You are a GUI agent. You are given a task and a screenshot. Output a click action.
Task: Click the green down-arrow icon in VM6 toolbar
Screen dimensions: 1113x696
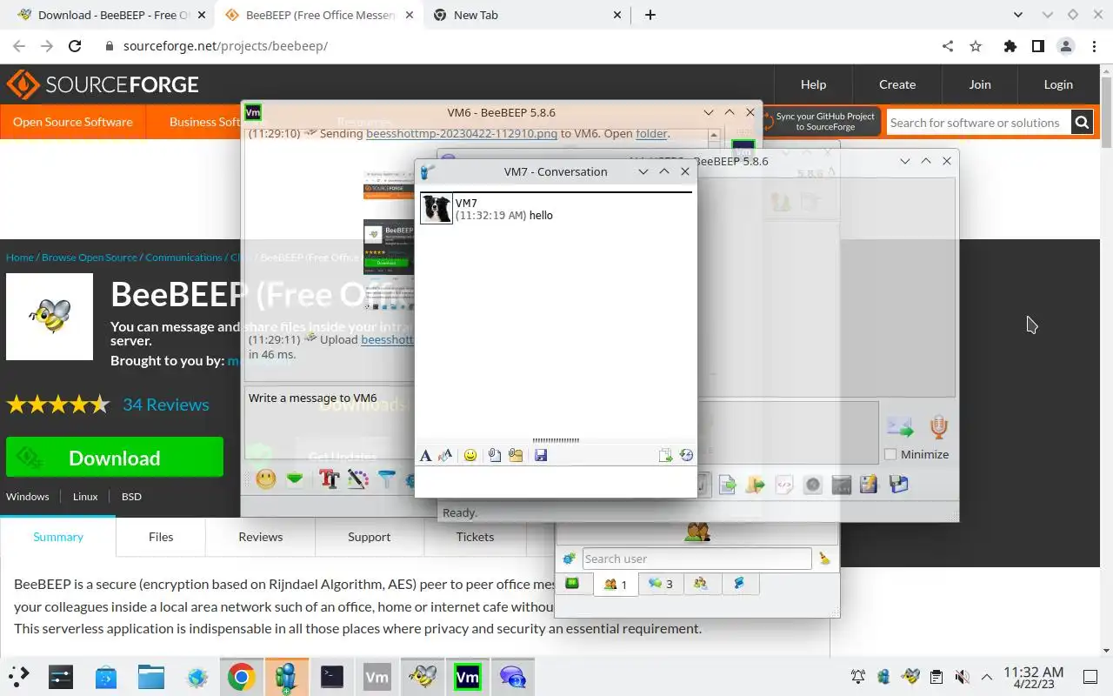295,478
